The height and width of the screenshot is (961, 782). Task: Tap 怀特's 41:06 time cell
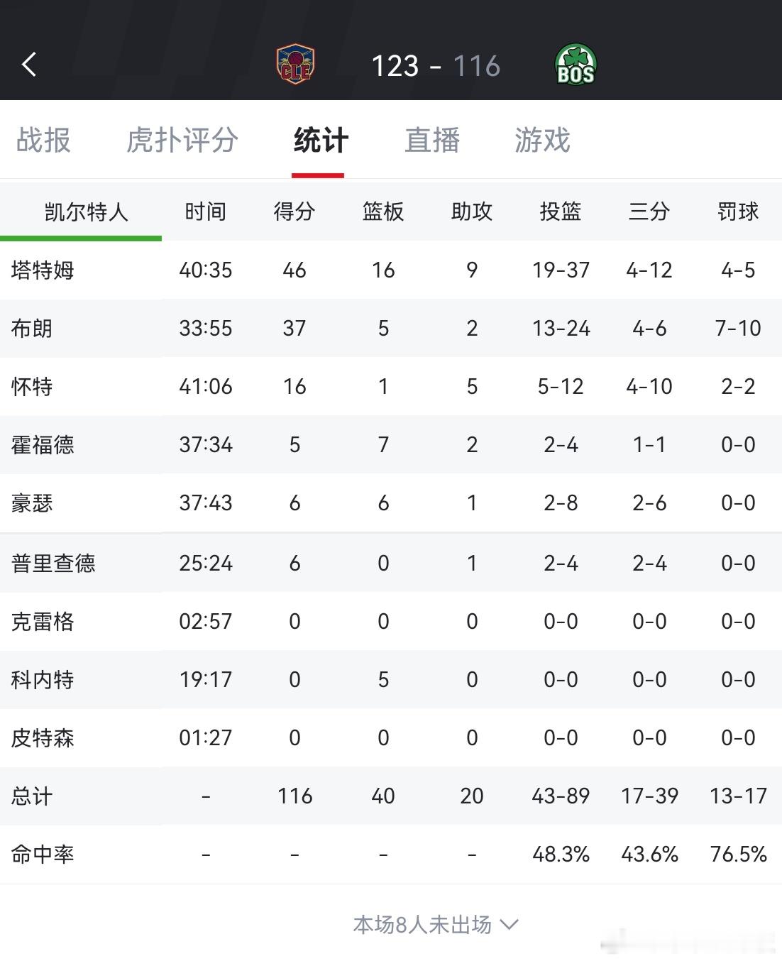206,386
